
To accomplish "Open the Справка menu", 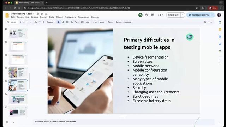I will (95, 17).
